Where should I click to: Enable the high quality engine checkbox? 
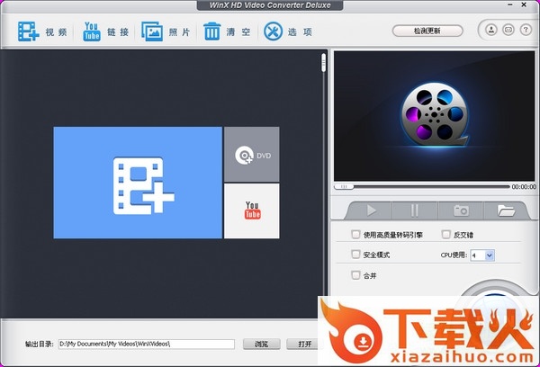click(355, 235)
